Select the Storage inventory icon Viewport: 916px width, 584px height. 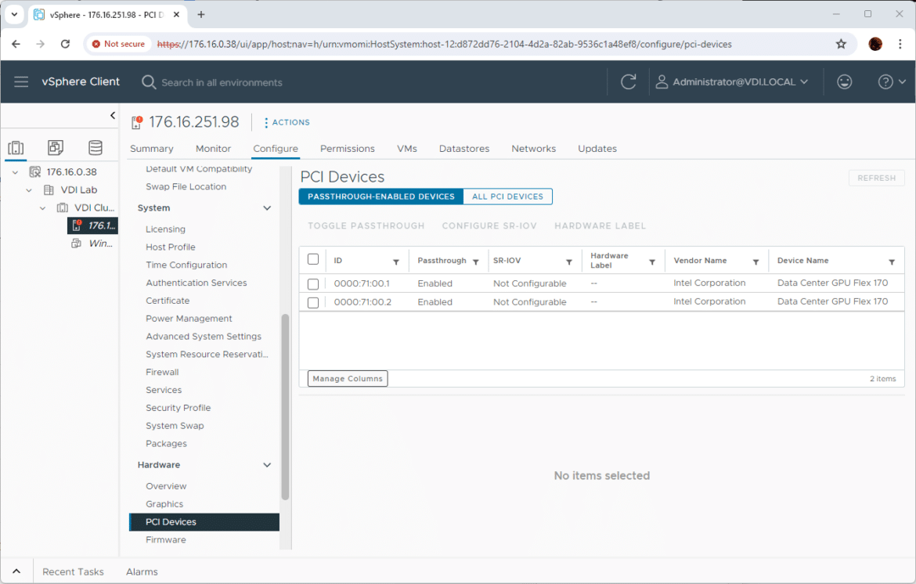[96, 148]
